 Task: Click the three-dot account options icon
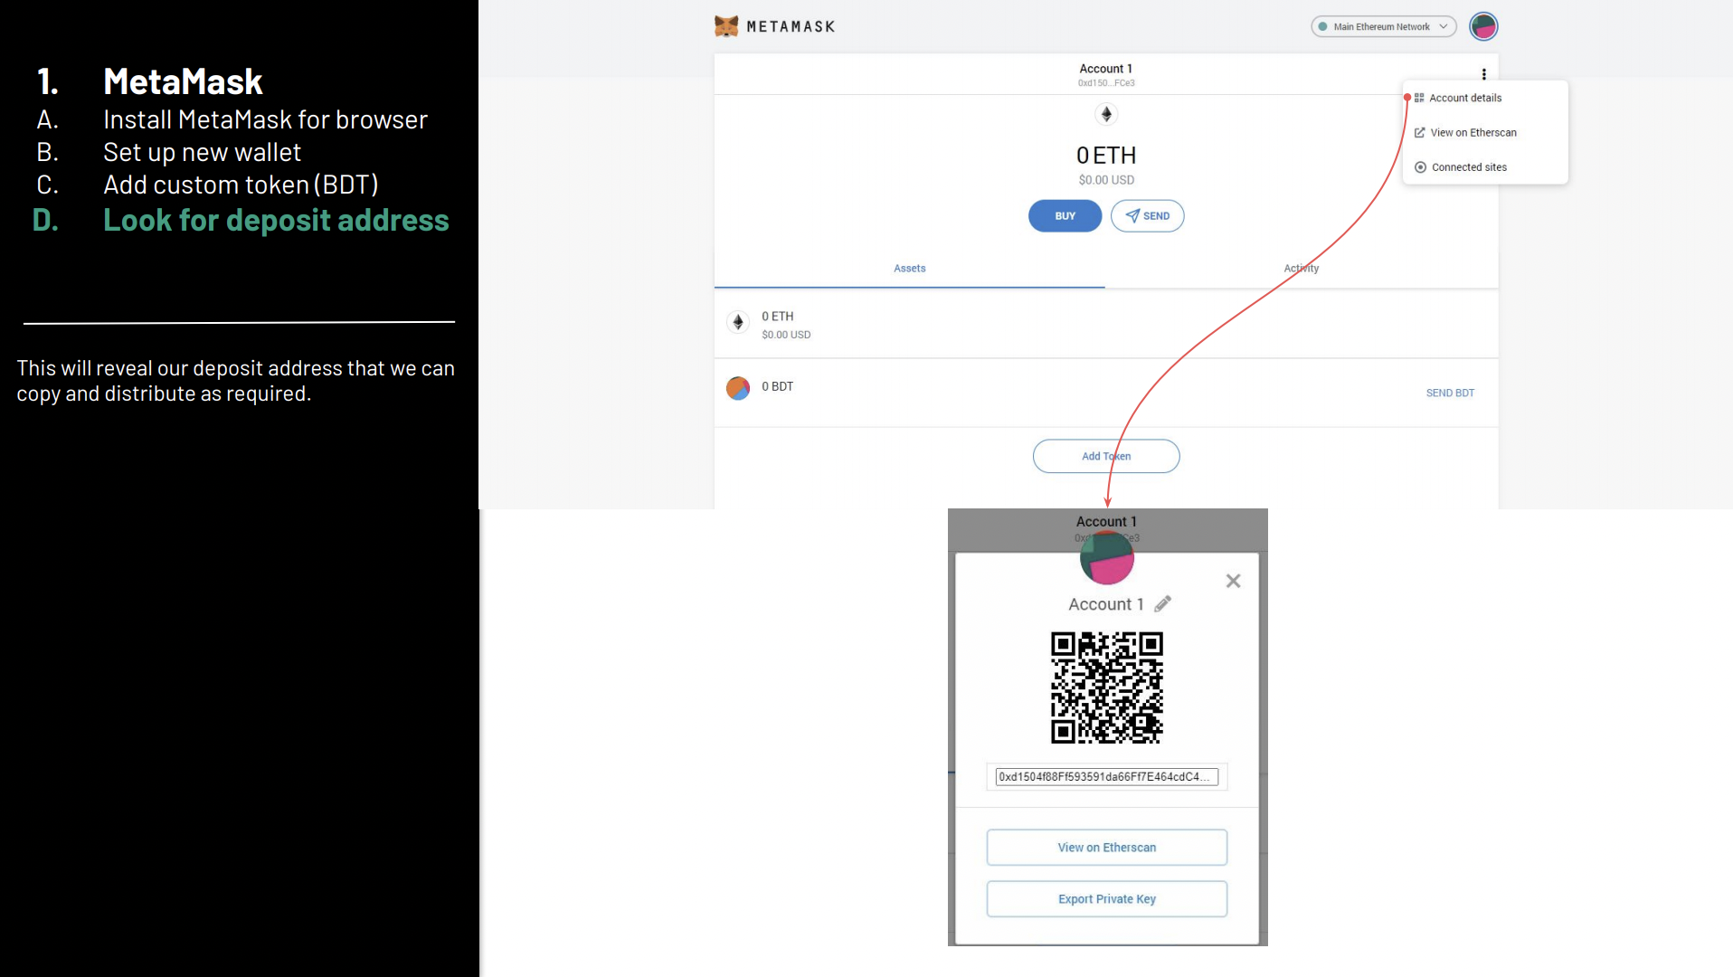coord(1483,74)
